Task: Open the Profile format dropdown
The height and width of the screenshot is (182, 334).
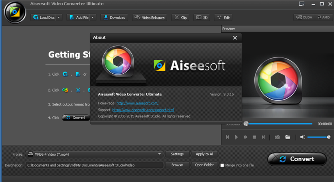Action: (94, 154)
